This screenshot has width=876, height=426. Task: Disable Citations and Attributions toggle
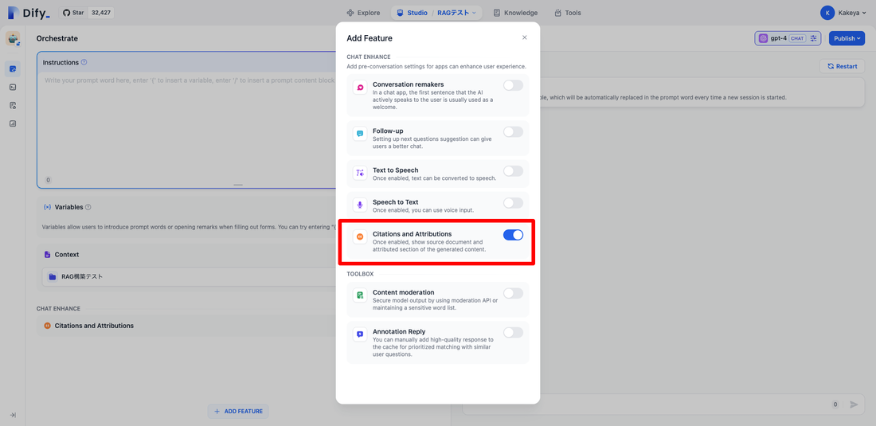click(x=513, y=235)
